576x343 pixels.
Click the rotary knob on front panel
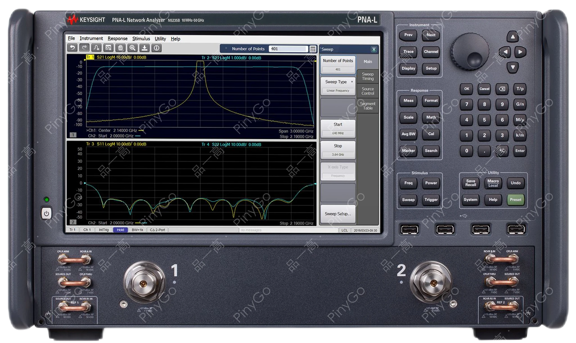470,52
